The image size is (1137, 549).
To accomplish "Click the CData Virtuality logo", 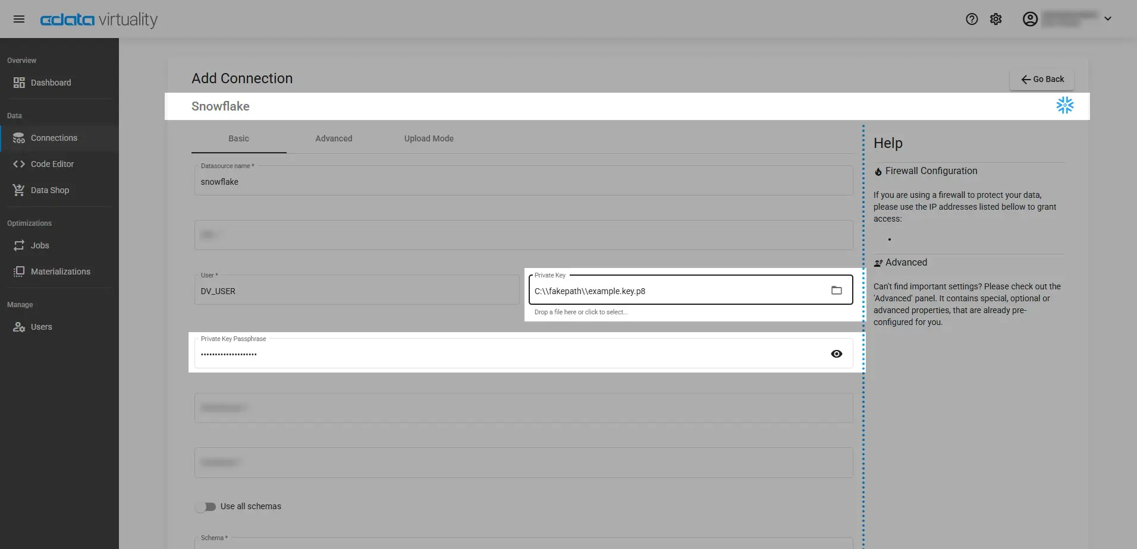I will 99,20.
